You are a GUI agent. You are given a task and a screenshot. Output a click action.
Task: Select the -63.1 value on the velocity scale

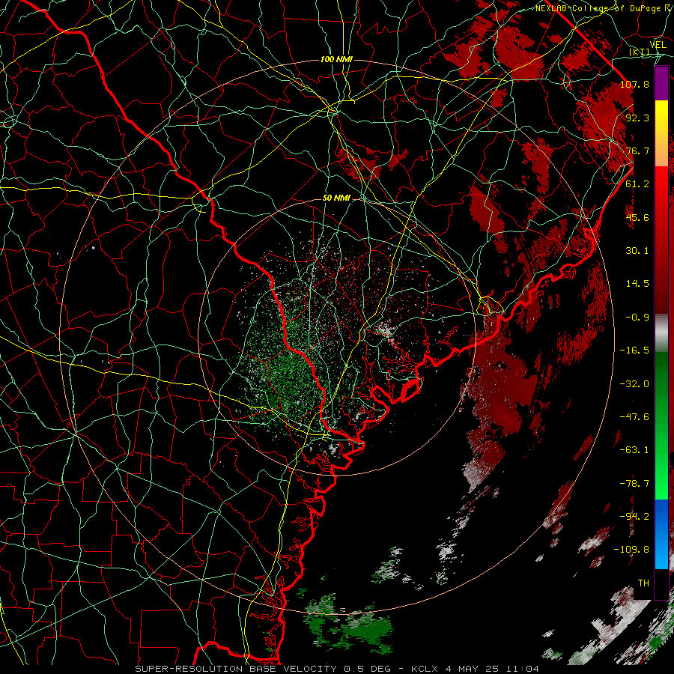pyautogui.click(x=634, y=450)
